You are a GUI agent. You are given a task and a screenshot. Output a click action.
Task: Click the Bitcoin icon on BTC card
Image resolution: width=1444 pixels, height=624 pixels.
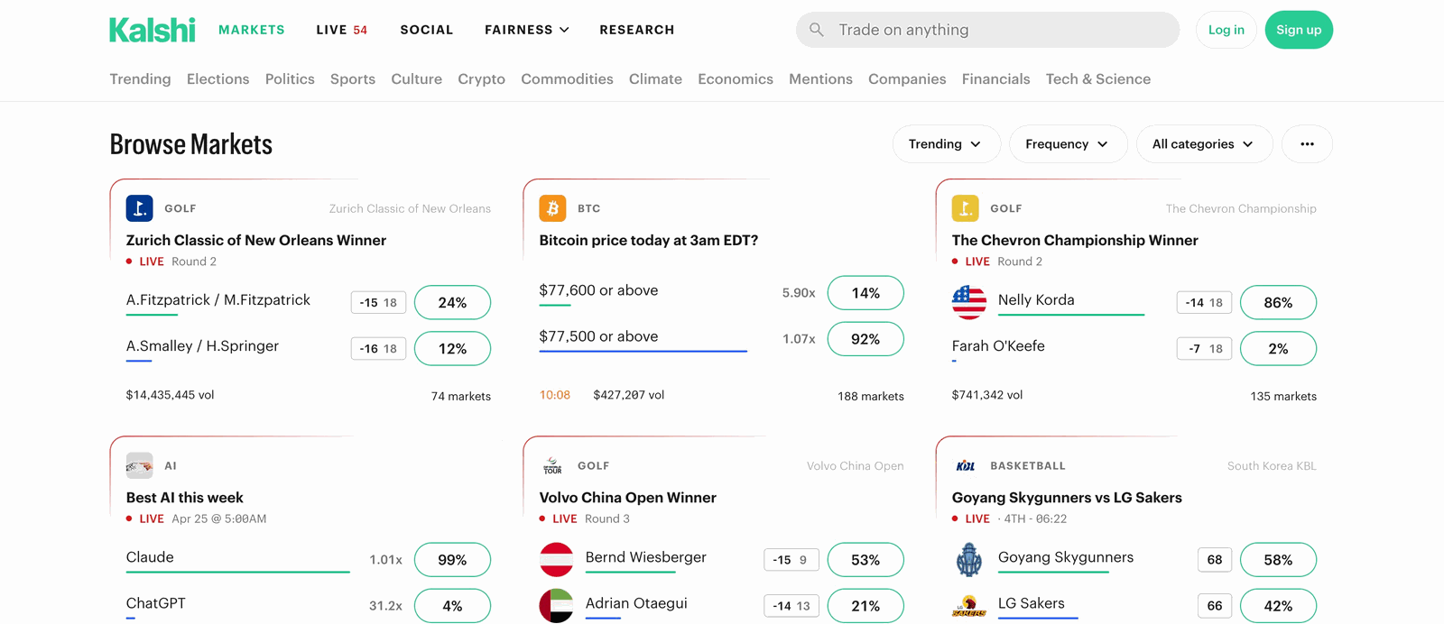click(552, 208)
